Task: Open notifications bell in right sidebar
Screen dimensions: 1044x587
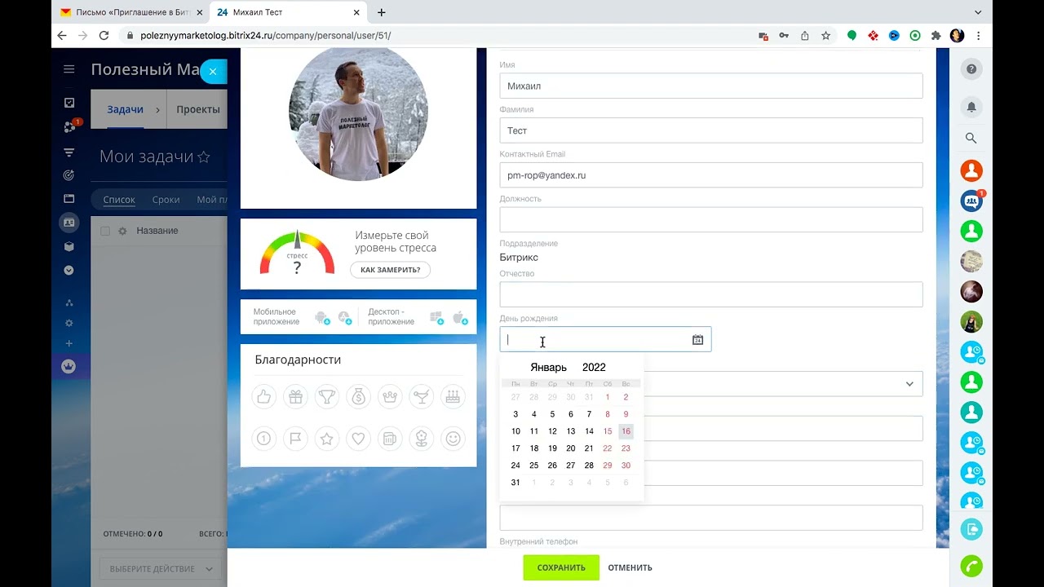Action: tap(971, 107)
